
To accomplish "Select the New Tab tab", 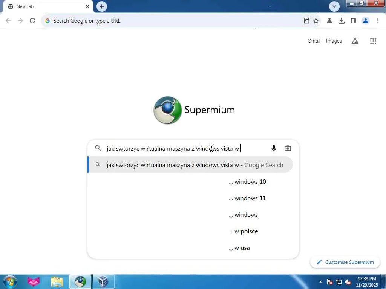I will [48, 6].
